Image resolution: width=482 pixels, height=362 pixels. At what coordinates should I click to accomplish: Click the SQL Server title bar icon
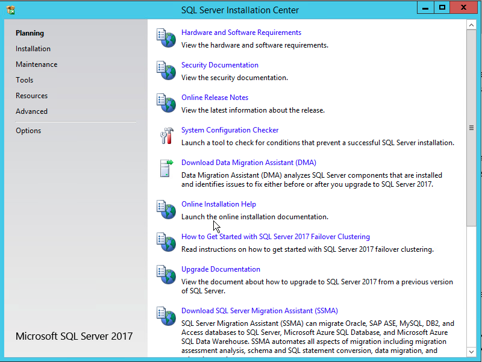click(x=10, y=10)
